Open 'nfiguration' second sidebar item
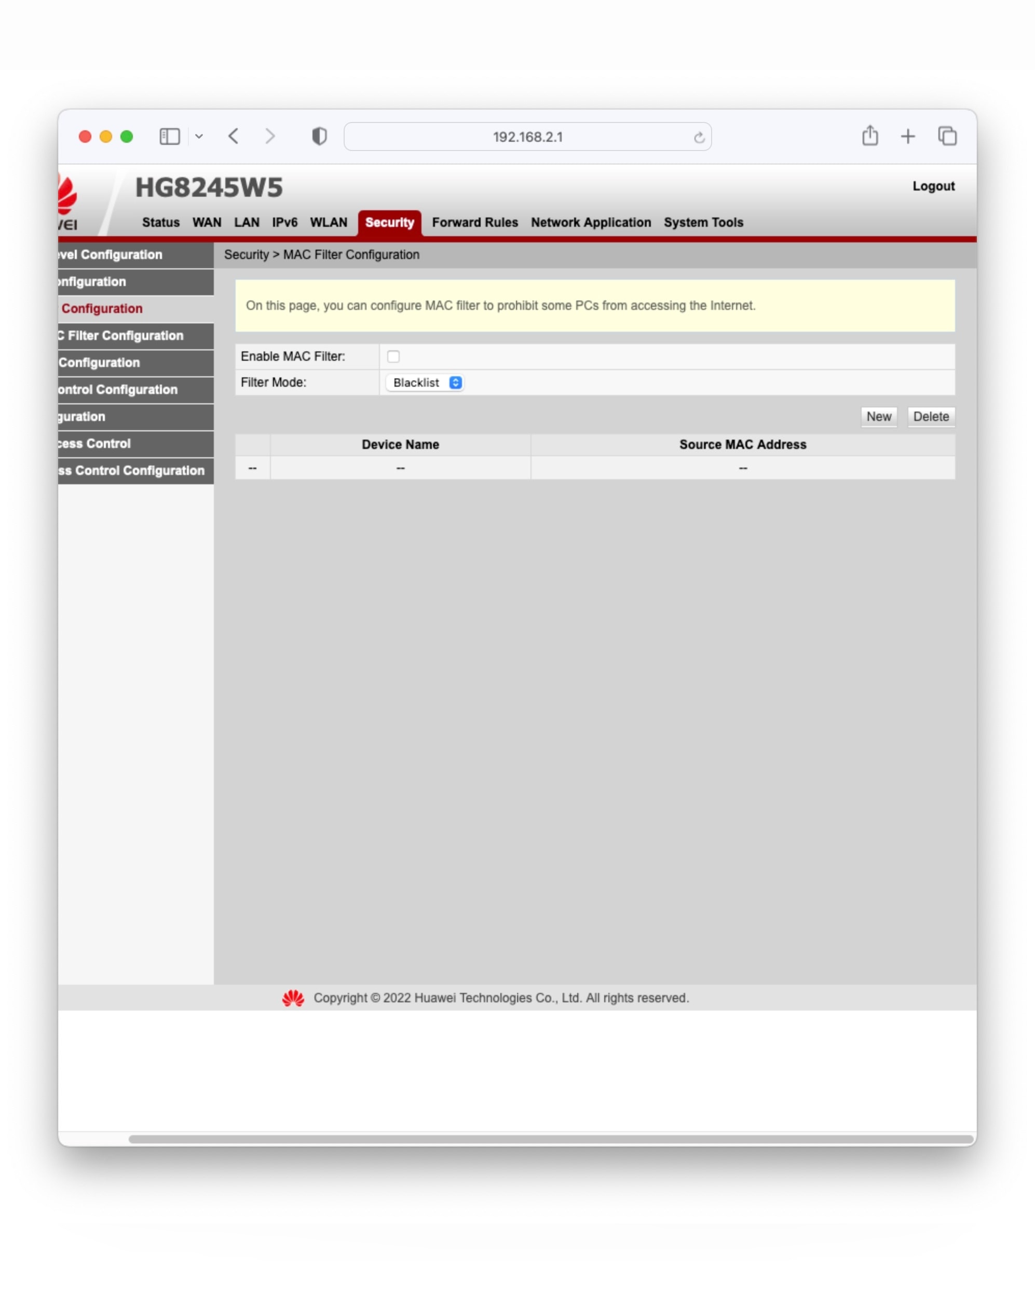Screen dimensions: 1035x1294 [x=135, y=282]
